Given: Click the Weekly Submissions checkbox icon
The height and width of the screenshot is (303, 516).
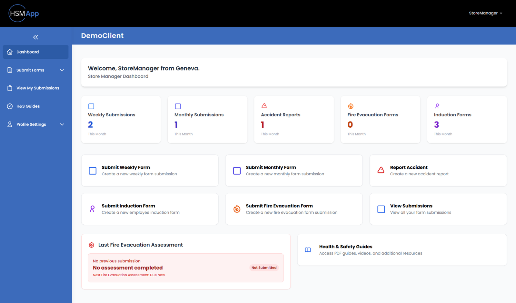Looking at the screenshot, I should [x=91, y=106].
